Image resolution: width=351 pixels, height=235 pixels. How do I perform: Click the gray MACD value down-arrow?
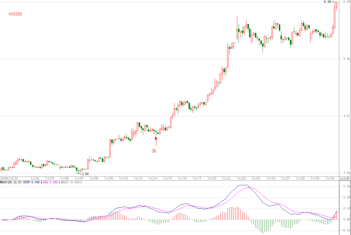[81, 182]
